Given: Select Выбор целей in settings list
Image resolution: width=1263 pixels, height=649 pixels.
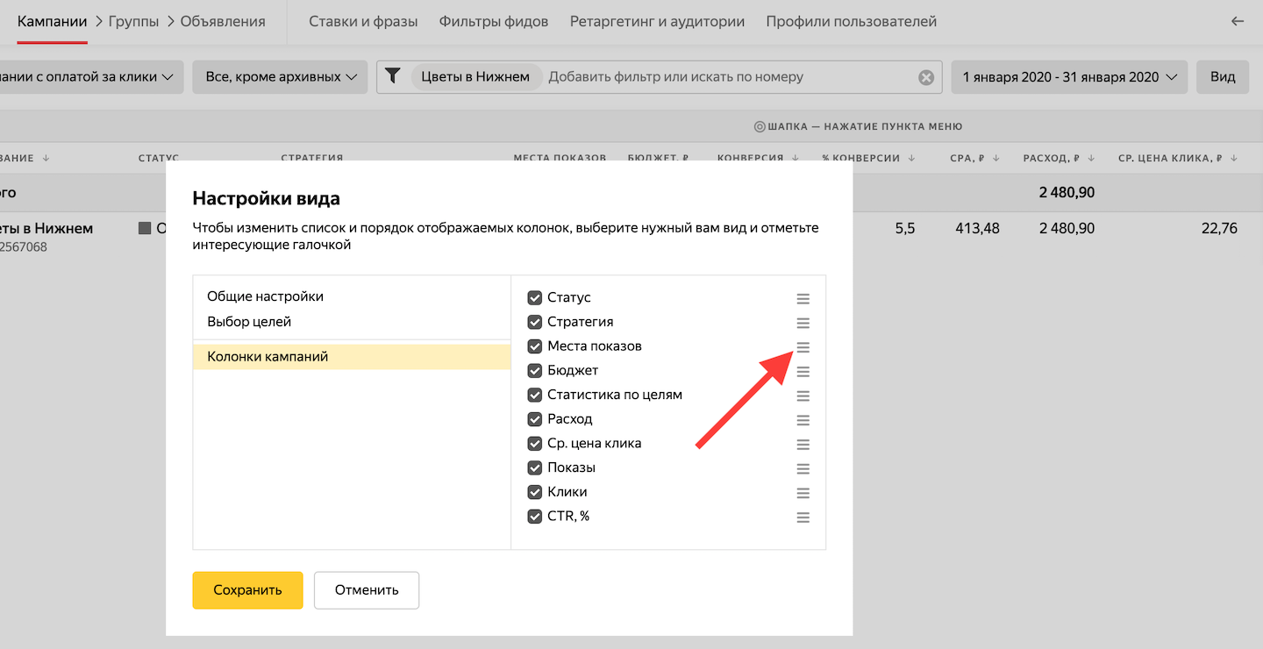Looking at the screenshot, I should point(249,322).
